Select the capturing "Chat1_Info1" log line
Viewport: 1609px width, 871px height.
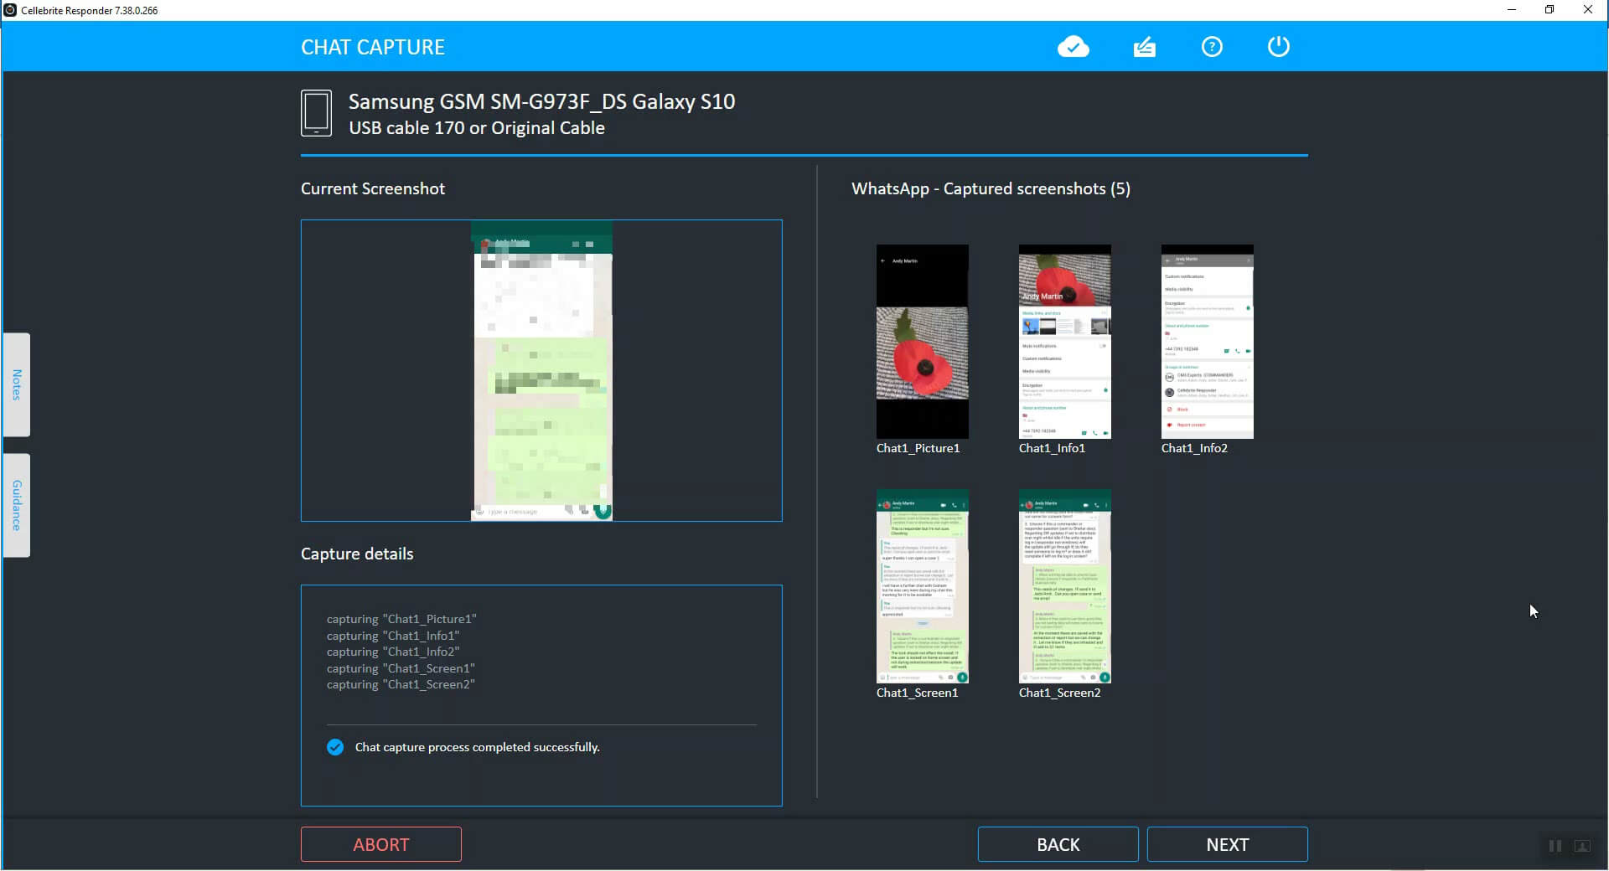click(393, 636)
